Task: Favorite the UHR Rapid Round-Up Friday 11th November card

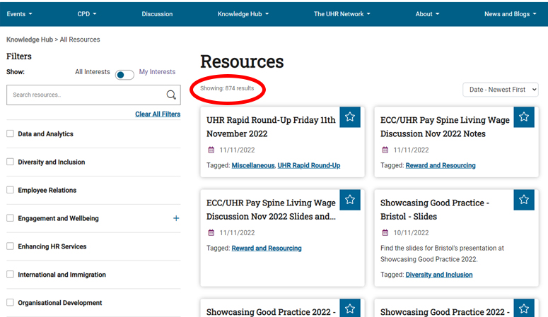Action: (350, 117)
